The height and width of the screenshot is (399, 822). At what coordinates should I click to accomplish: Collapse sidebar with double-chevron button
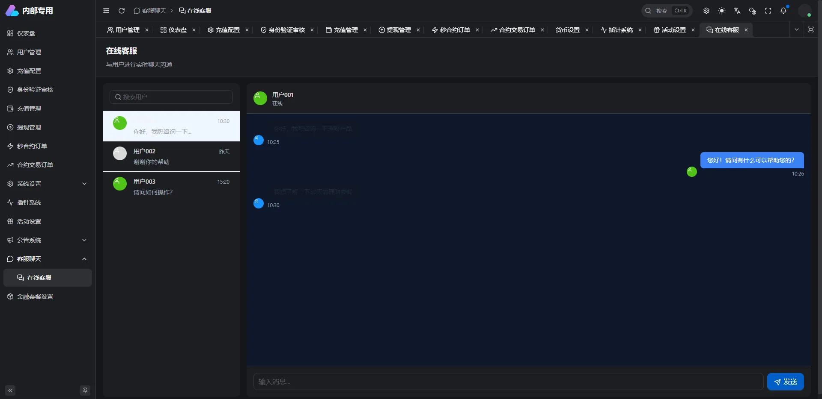[10, 390]
